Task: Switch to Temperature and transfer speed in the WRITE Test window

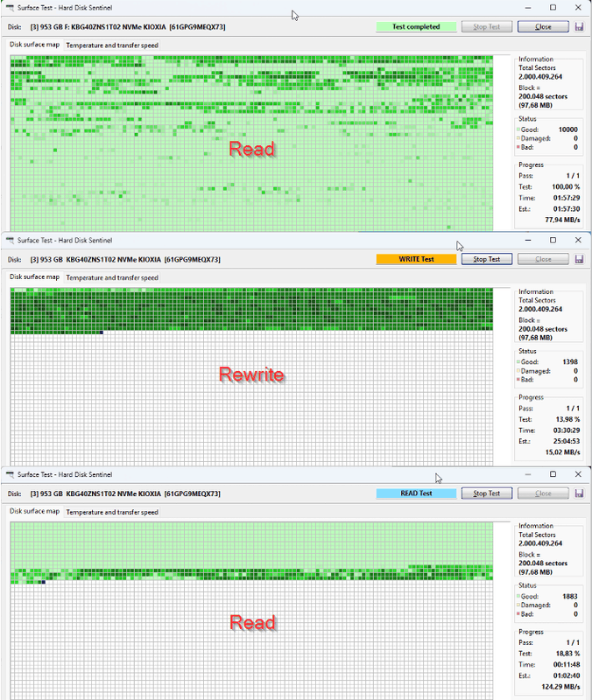Action: (112, 277)
